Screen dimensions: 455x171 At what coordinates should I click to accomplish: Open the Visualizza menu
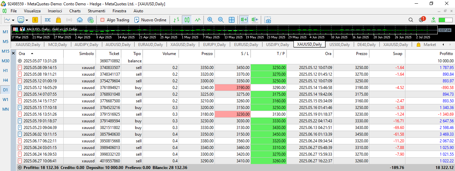pos(32,11)
